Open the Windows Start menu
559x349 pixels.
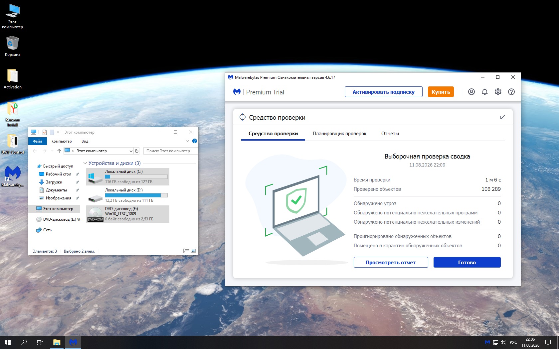click(x=8, y=342)
